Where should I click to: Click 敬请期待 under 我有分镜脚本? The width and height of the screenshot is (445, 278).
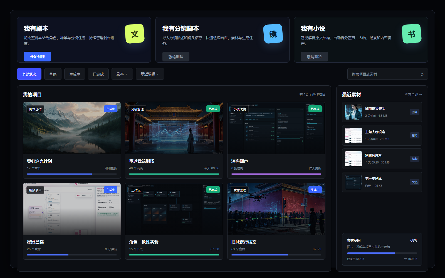[176, 57]
